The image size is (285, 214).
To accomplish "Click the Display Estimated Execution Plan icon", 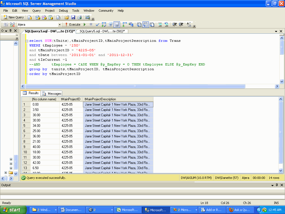I will [x=104, y=25].
